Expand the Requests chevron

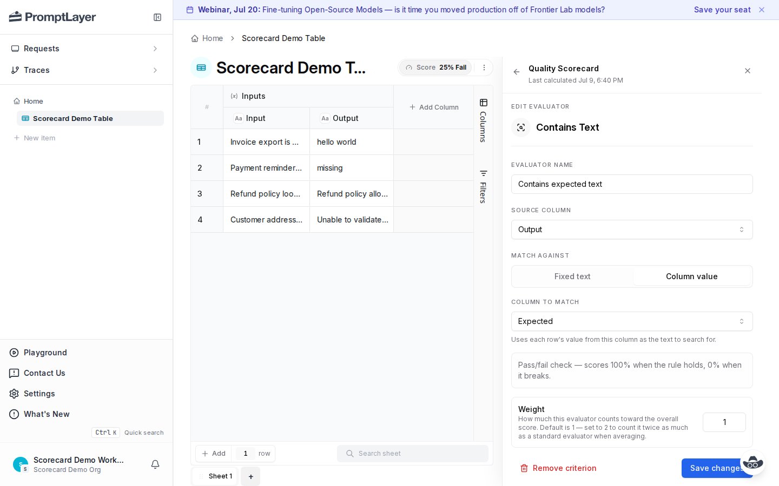[155, 49]
